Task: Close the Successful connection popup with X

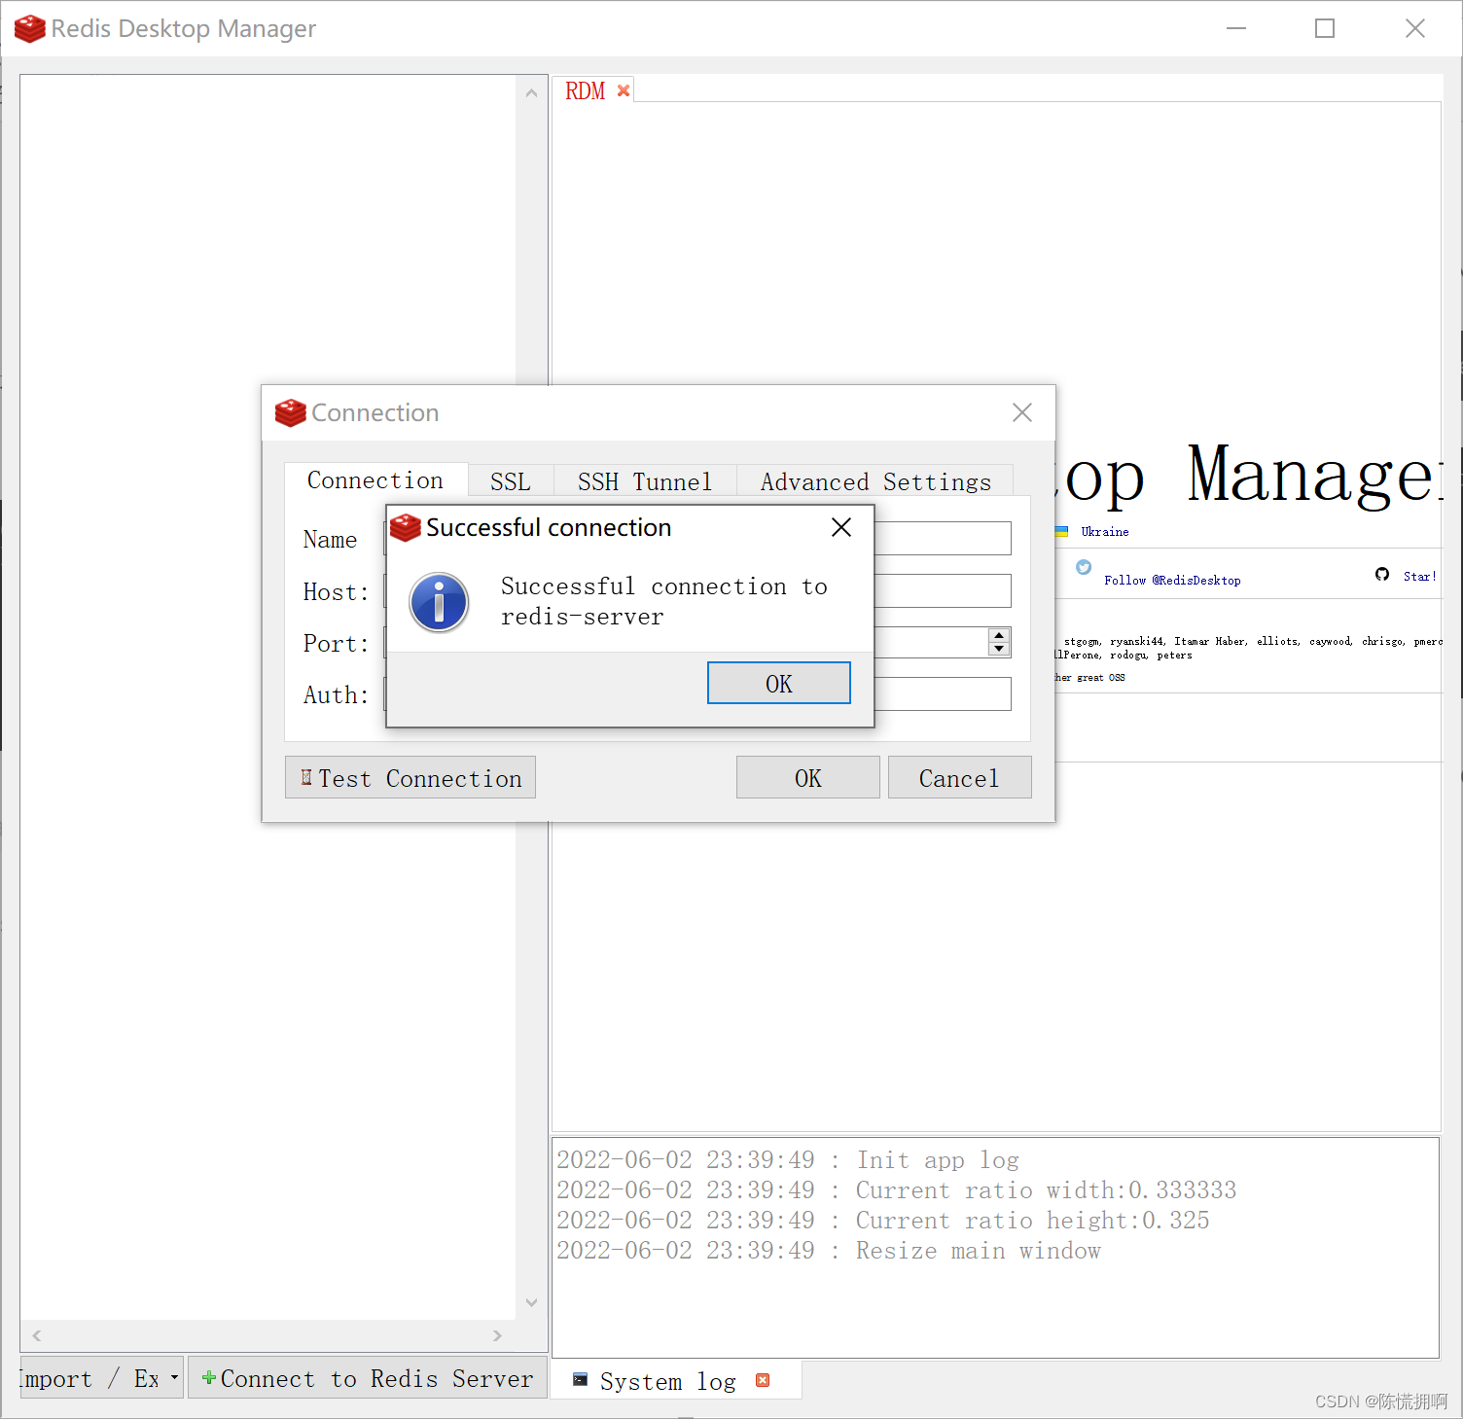Action: [x=841, y=527]
